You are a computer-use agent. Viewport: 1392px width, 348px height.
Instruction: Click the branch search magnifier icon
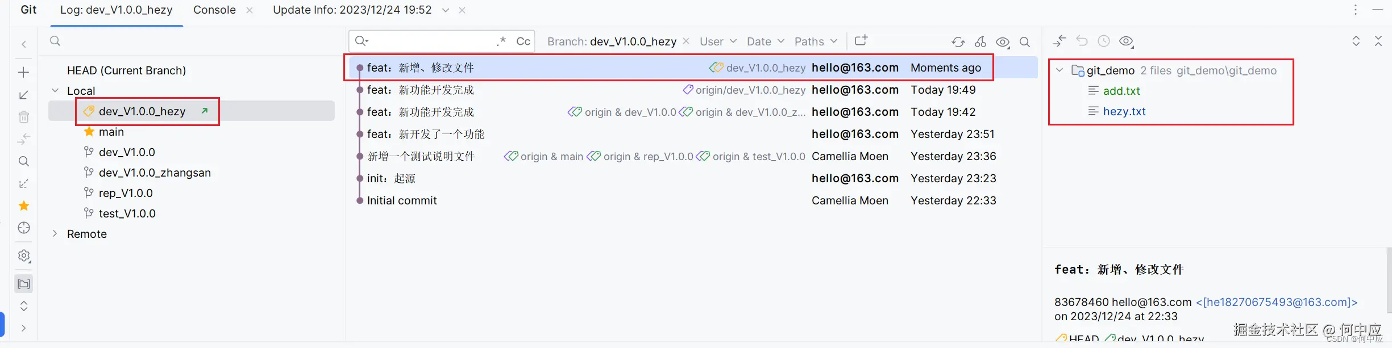(x=55, y=41)
